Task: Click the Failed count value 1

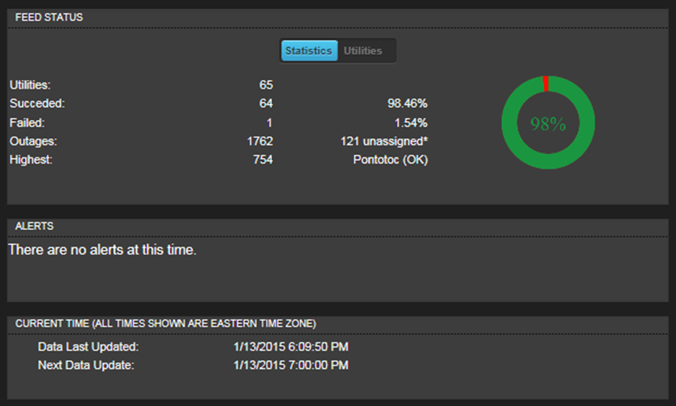Action: [x=269, y=123]
